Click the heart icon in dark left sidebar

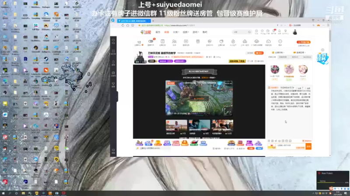click(113, 41)
